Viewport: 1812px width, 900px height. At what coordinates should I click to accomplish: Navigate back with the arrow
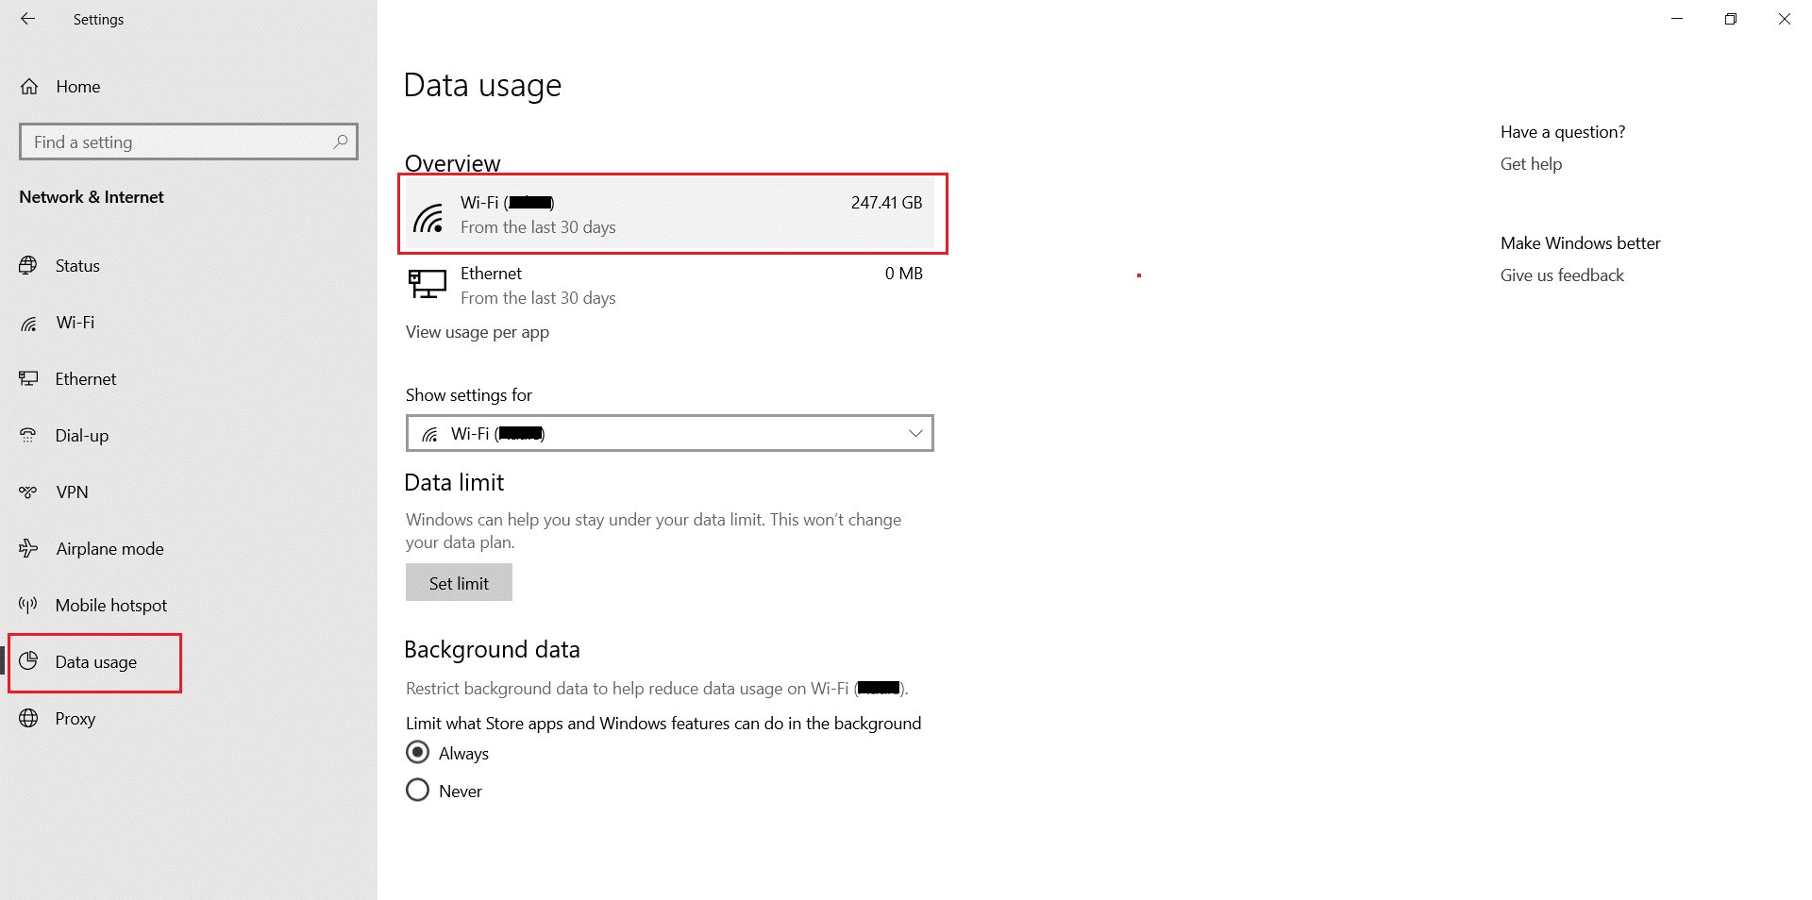(27, 19)
